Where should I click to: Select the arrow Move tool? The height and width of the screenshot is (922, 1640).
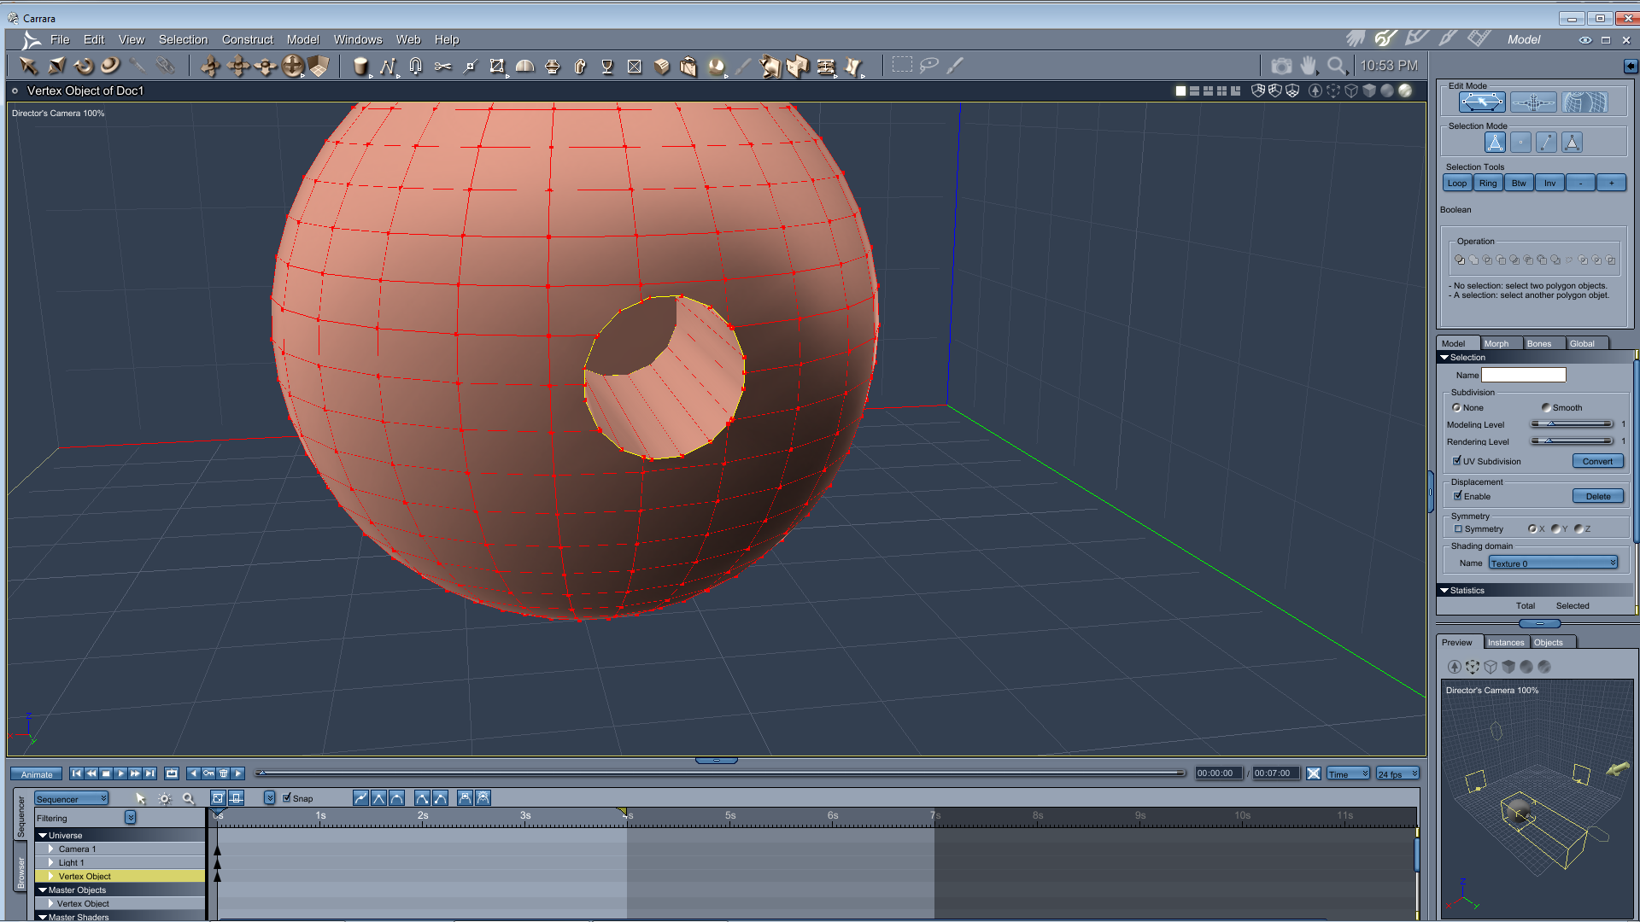click(x=28, y=66)
